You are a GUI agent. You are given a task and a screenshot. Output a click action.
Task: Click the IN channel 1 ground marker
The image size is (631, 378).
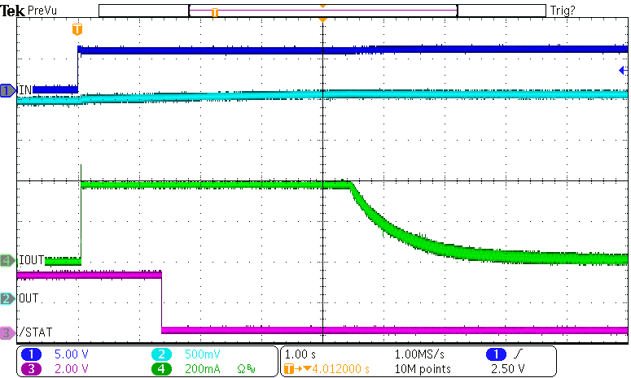[x=7, y=90]
